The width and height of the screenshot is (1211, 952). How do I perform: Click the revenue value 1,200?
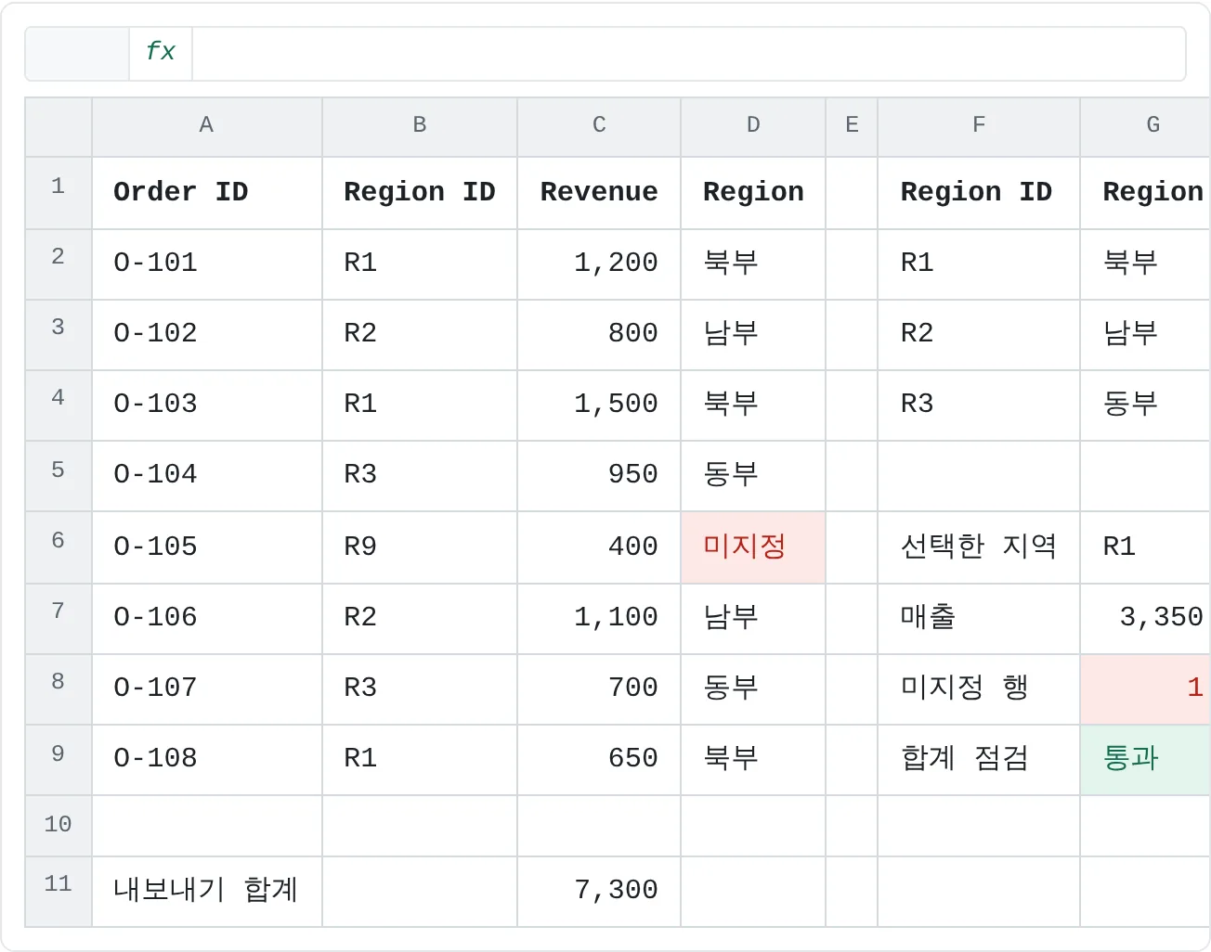click(599, 264)
